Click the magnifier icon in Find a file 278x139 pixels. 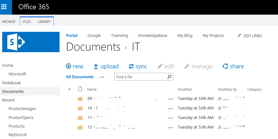coord(169,77)
